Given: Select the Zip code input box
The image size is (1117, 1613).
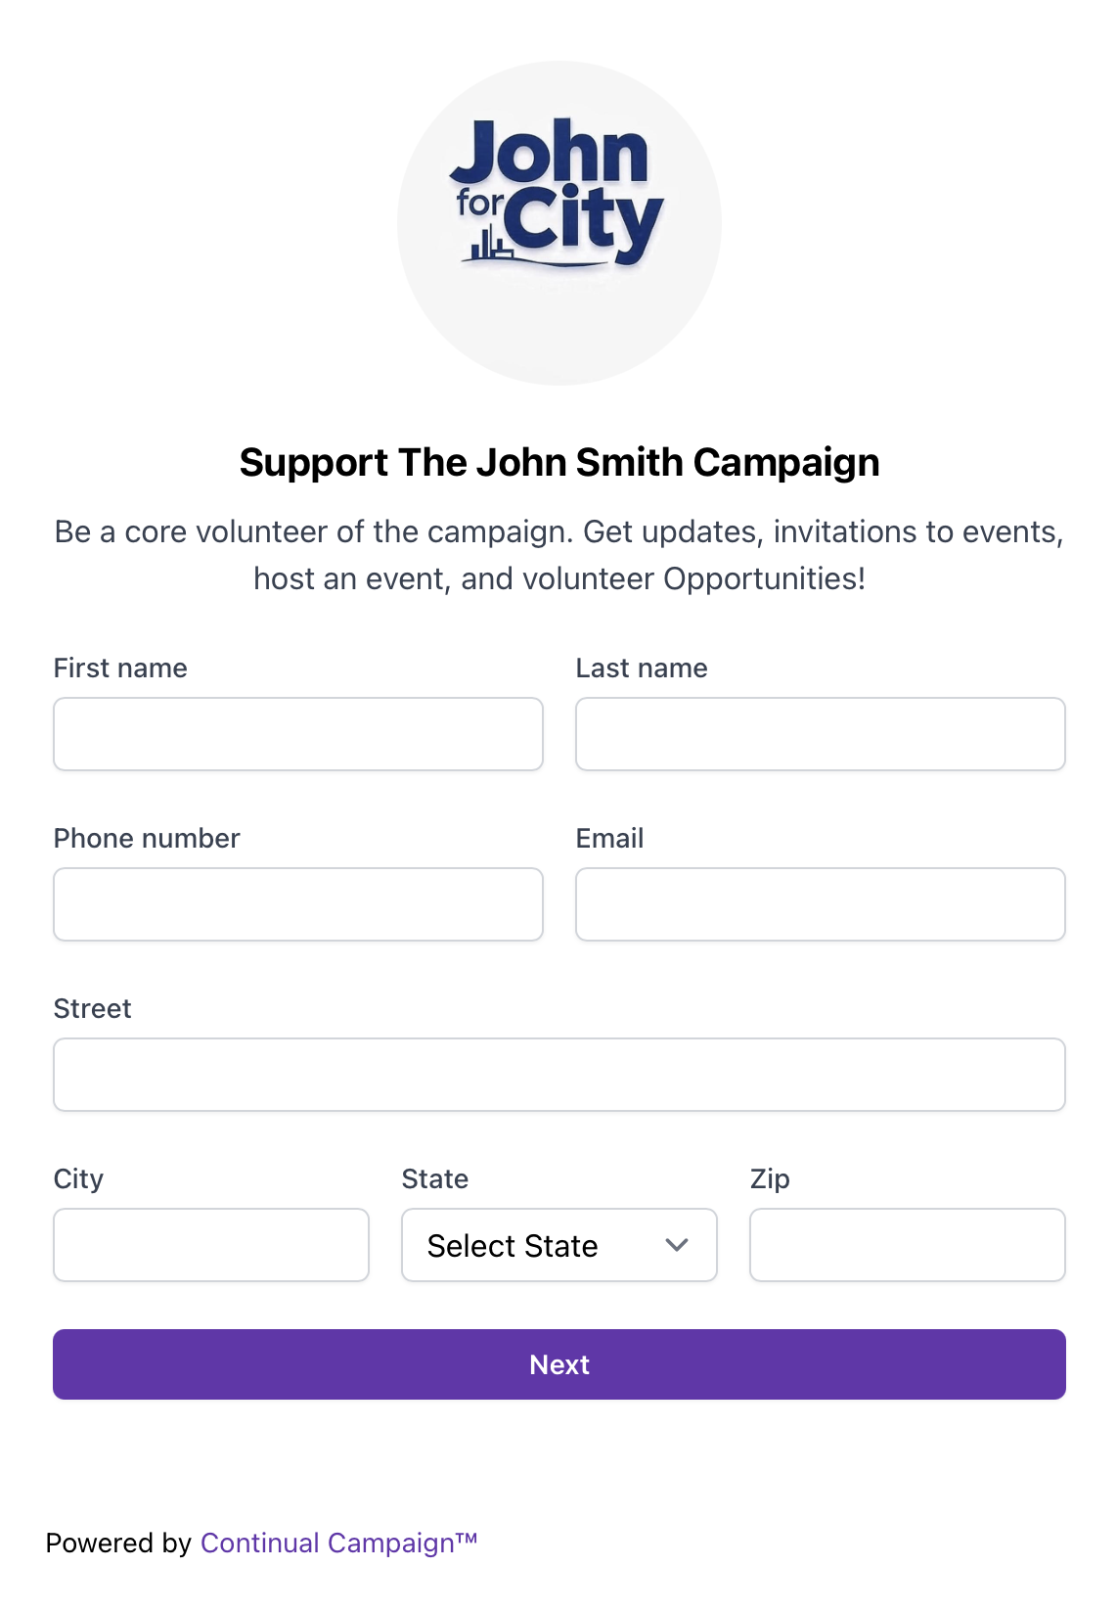Looking at the screenshot, I should tap(907, 1245).
